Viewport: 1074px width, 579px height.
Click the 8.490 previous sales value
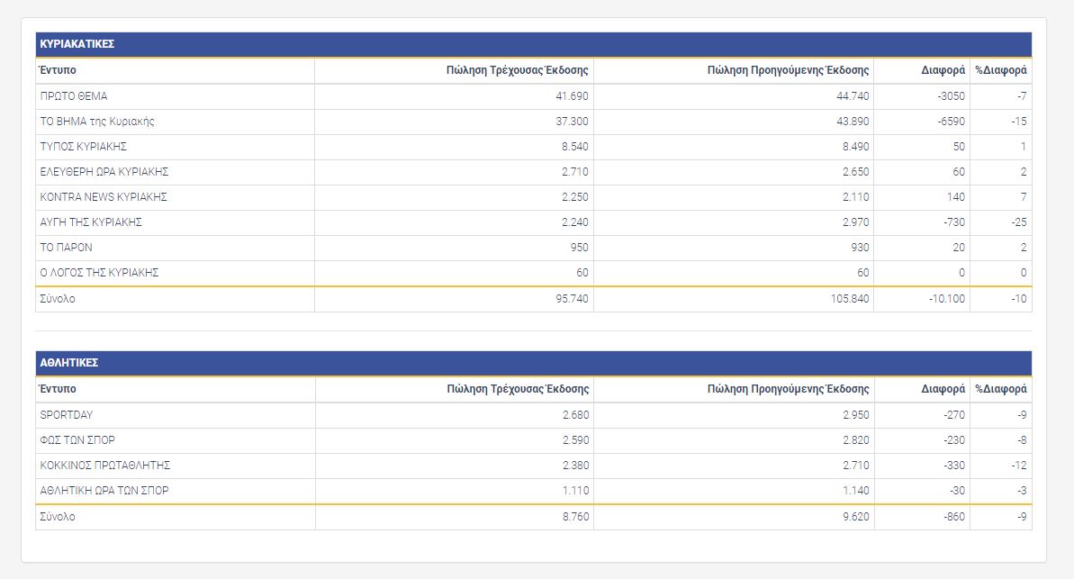point(856,147)
